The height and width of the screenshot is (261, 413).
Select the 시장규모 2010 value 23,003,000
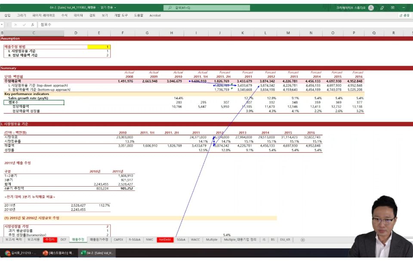(123, 137)
